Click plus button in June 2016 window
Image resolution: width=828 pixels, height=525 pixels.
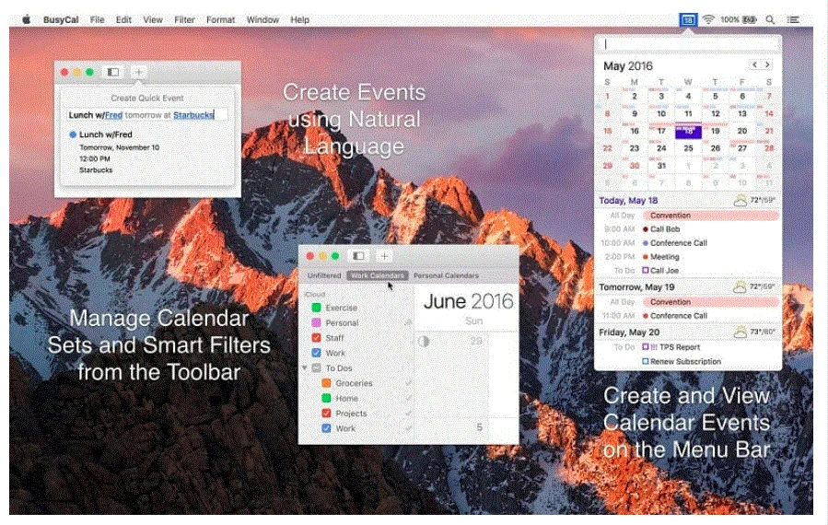click(384, 256)
